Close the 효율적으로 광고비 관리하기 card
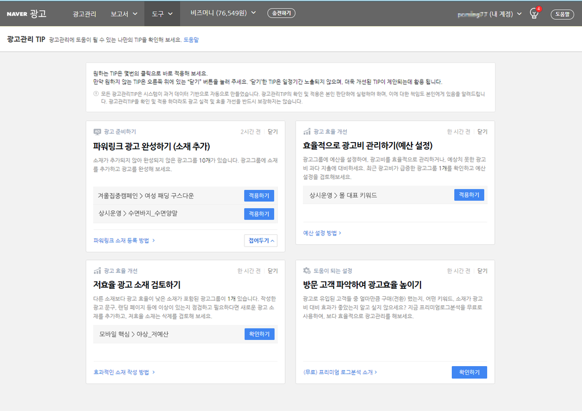The height and width of the screenshot is (411, 582). point(482,132)
